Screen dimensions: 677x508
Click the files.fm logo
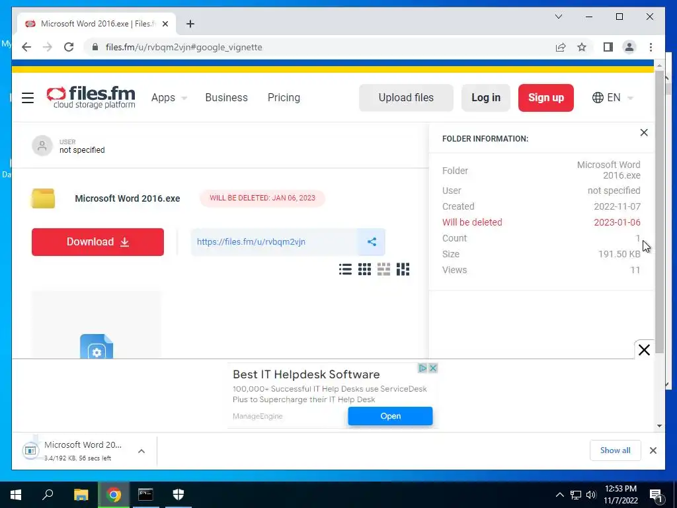click(91, 97)
